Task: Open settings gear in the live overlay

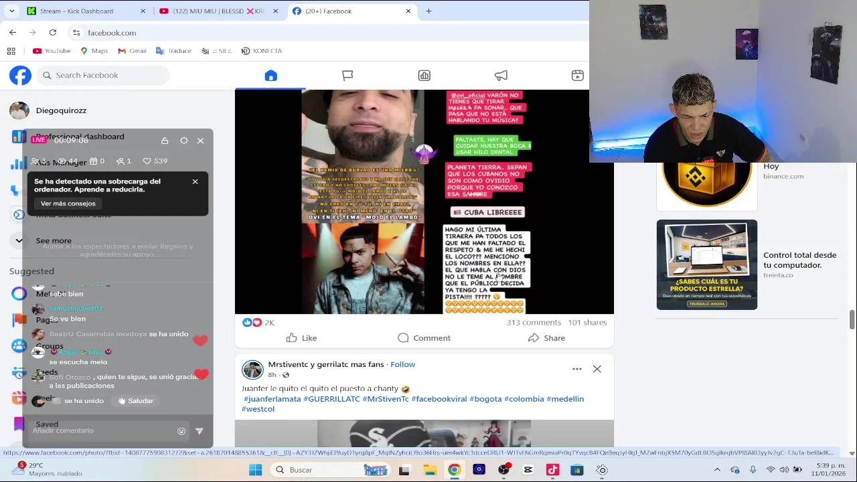Action: coord(184,141)
